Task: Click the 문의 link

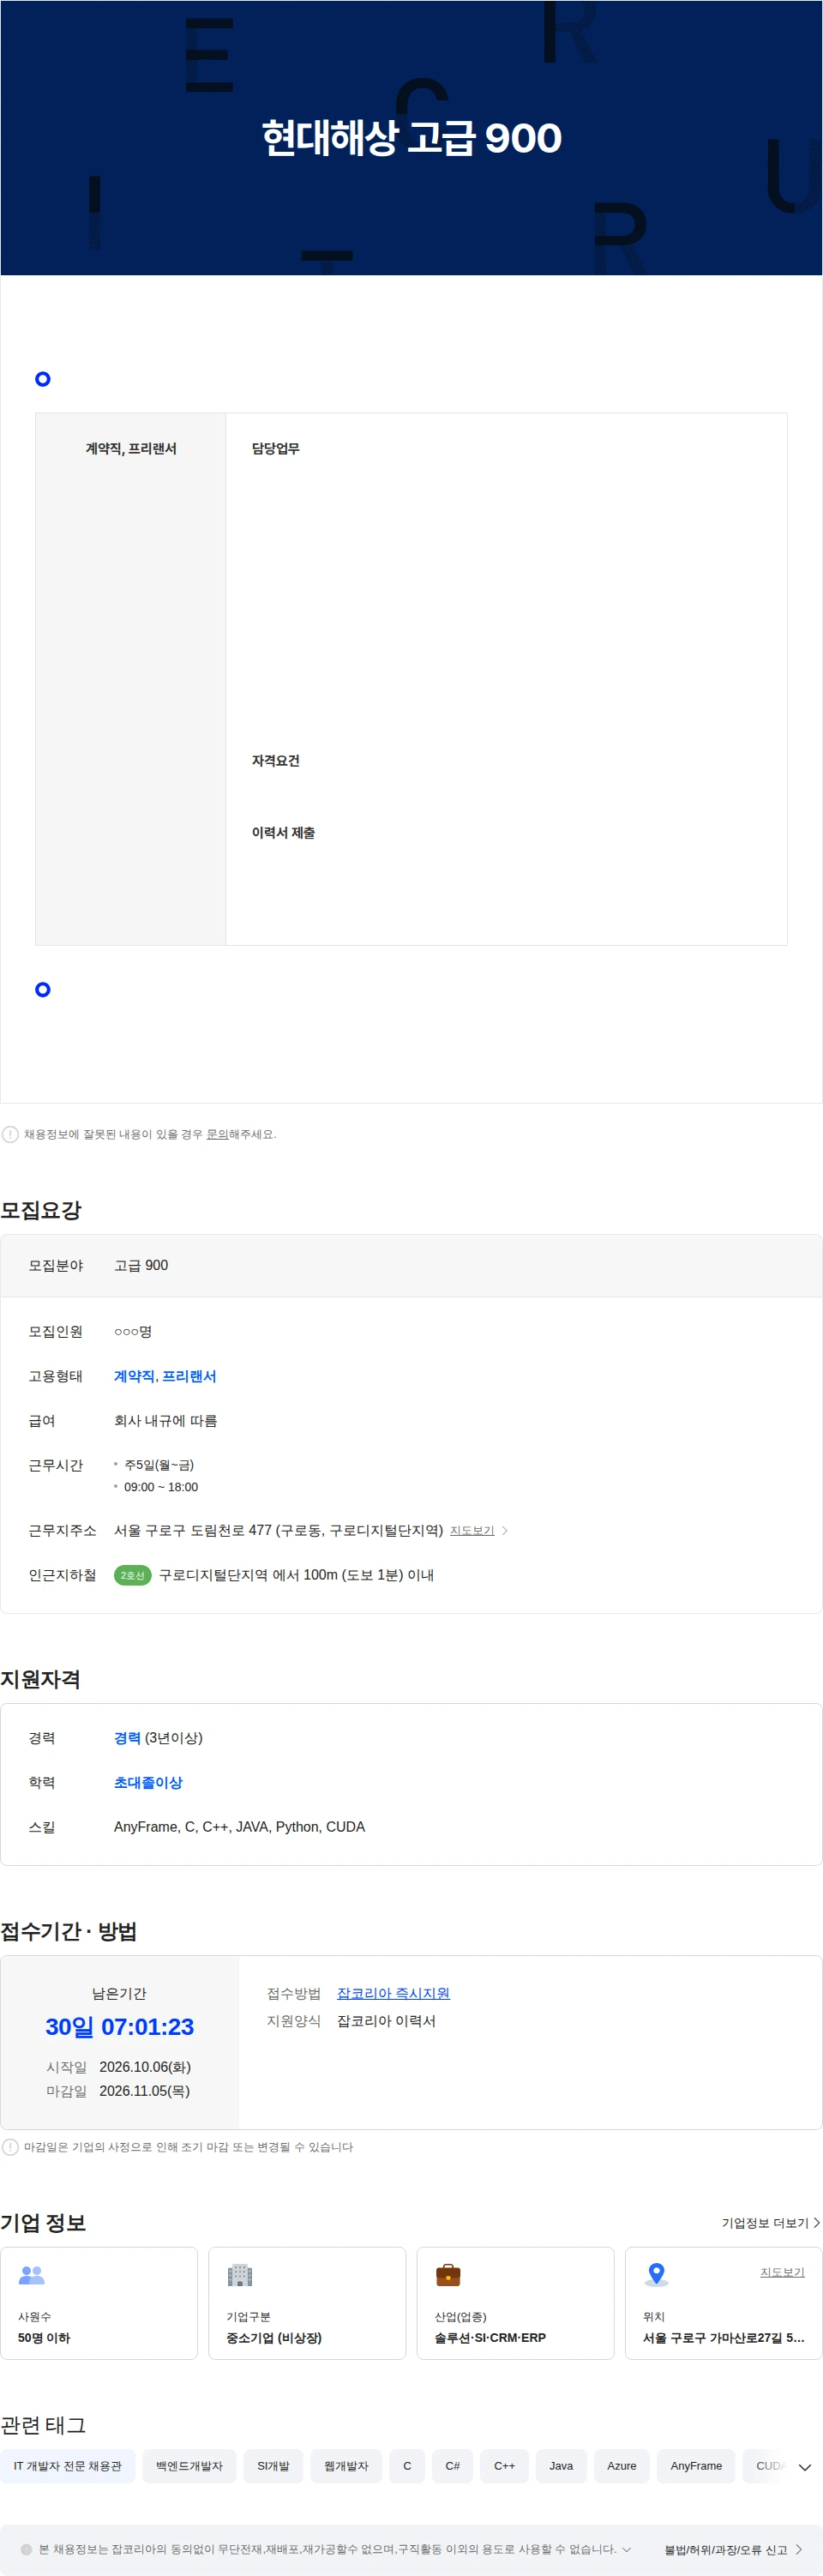Action: (x=217, y=1134)
